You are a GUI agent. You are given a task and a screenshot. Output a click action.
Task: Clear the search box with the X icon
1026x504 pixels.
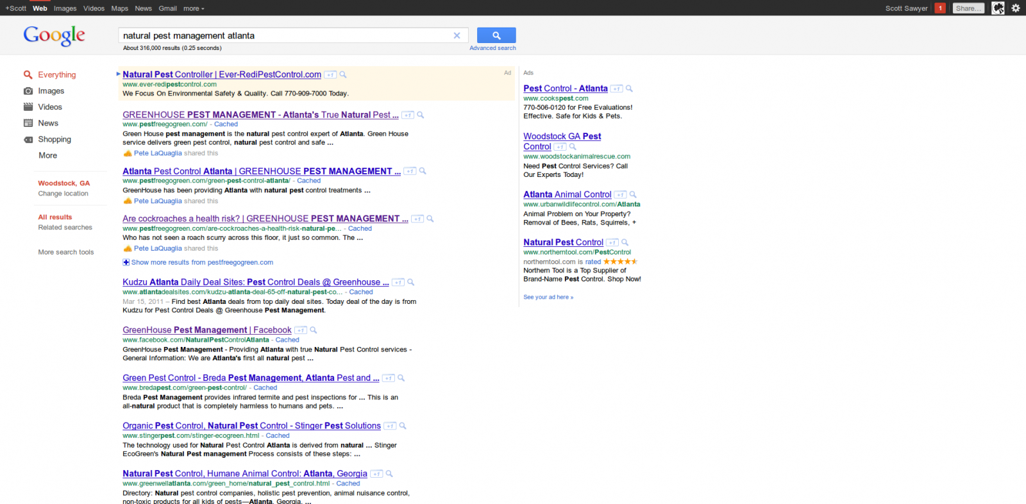click(x=457, y=36)
